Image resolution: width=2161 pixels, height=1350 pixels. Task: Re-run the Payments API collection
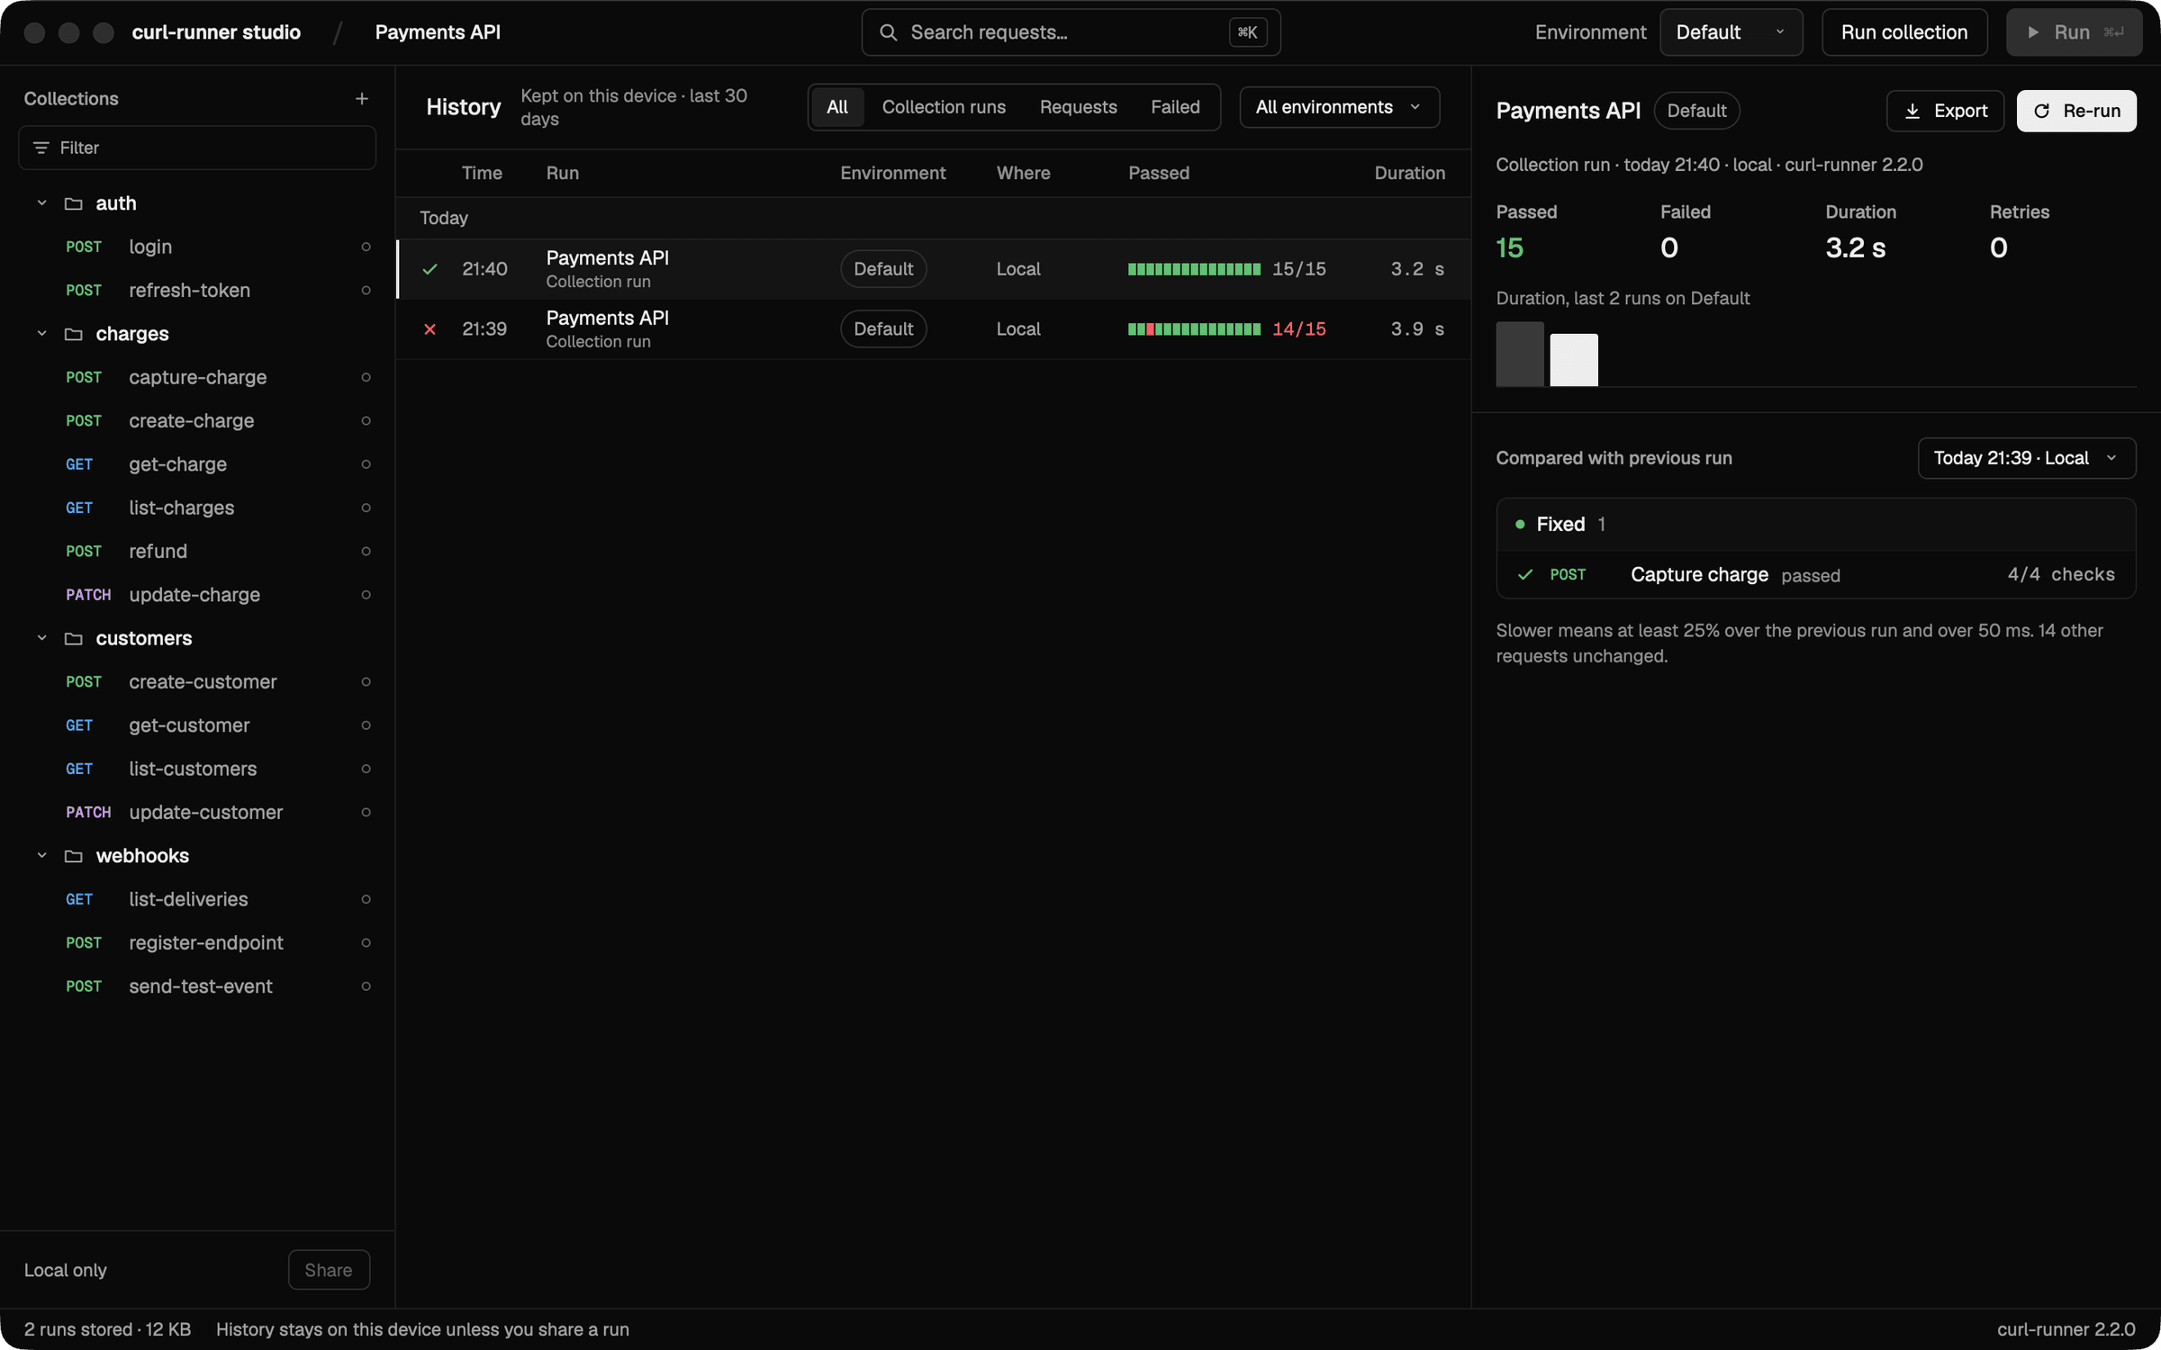click(x=2076, y=111)
